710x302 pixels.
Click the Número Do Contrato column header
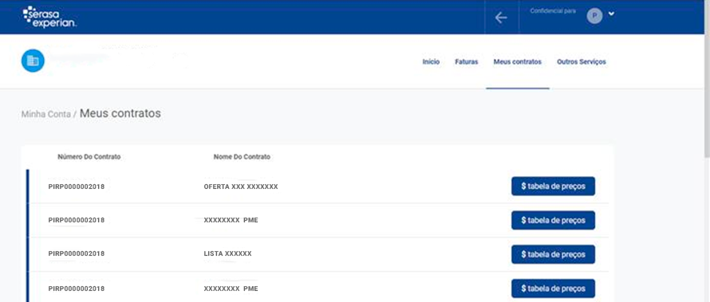pyautogui.click(x=89, y=157)
